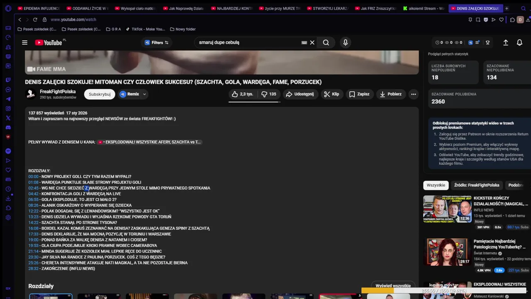This screenshot has width=531, height=299.
Task: Open the profile avatar D button
Action: point(520,20)
